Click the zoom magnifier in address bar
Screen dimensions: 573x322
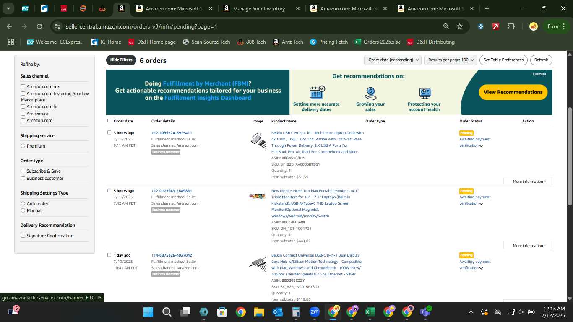tap(446, 26)
